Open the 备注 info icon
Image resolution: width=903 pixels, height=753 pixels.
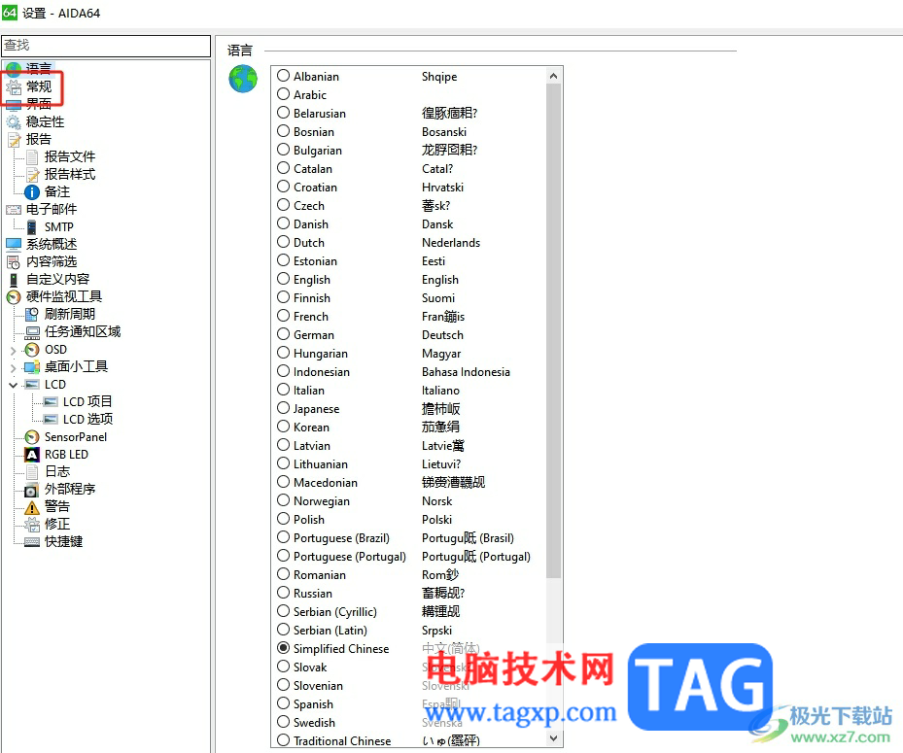click(x=32, y=192)
